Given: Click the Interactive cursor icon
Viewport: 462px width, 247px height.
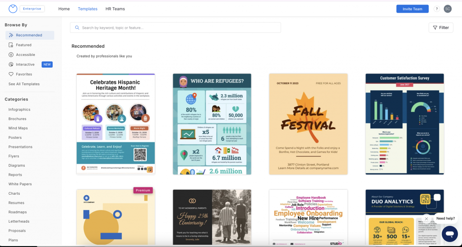Looking at the screenshot, I should pos(11,64).
